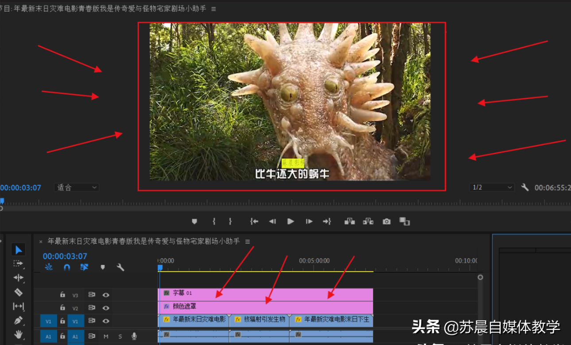
Task: Click the Extract button
Action: [x=368, y=221]
